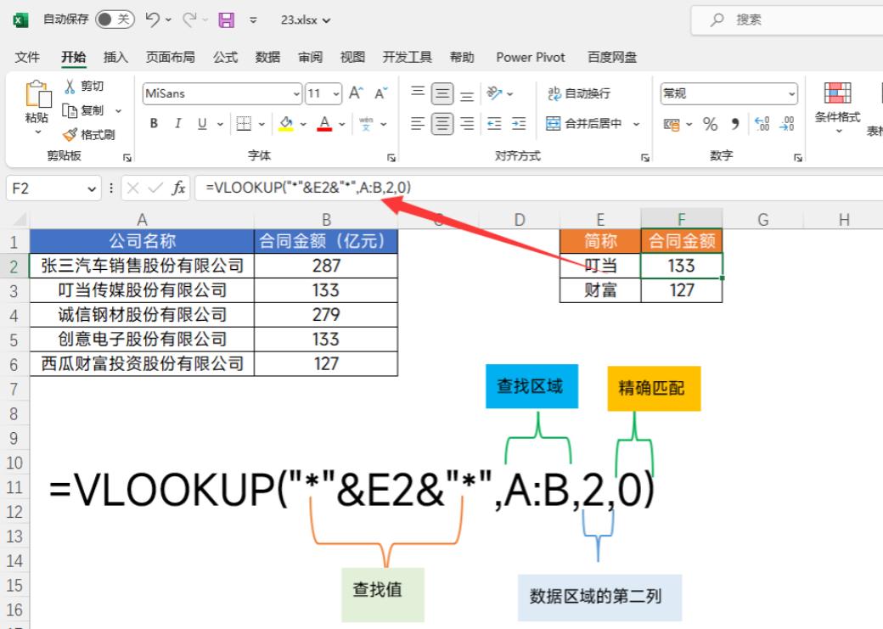This screenshot has height=629, width=883.
Task: Expand the Name Box dropdown arrow
Action: pos(93,188)
